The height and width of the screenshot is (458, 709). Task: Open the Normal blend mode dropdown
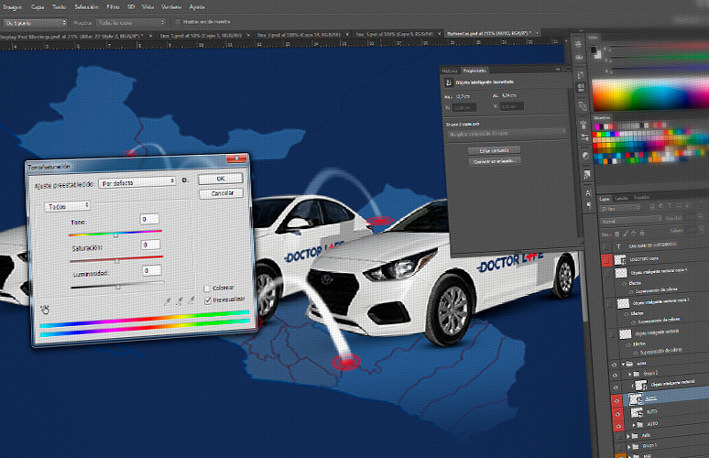point(631,222)
